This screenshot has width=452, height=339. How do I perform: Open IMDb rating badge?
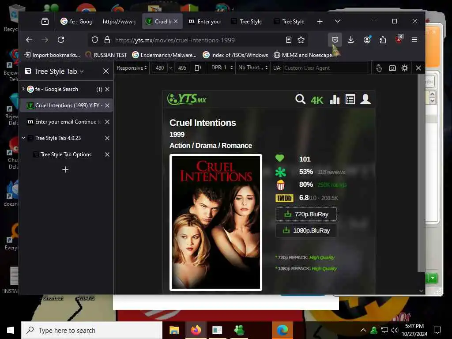pyautogui.click(x=284, y=198)
